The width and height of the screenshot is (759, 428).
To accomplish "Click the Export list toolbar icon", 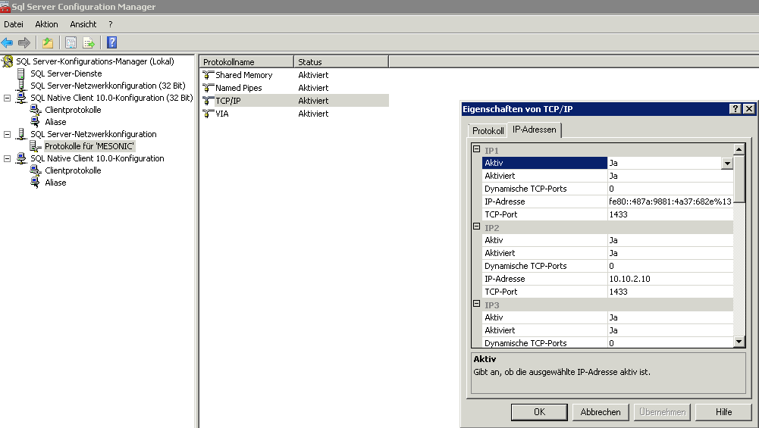I will (x=89, y=42).
